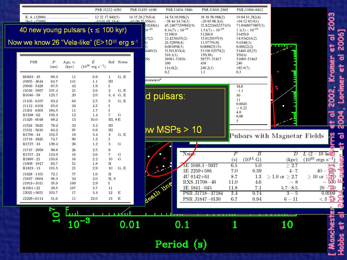Click the 'Pulsars with Magnetar Fields' title

pyautogui.click(x=277, y=135)
